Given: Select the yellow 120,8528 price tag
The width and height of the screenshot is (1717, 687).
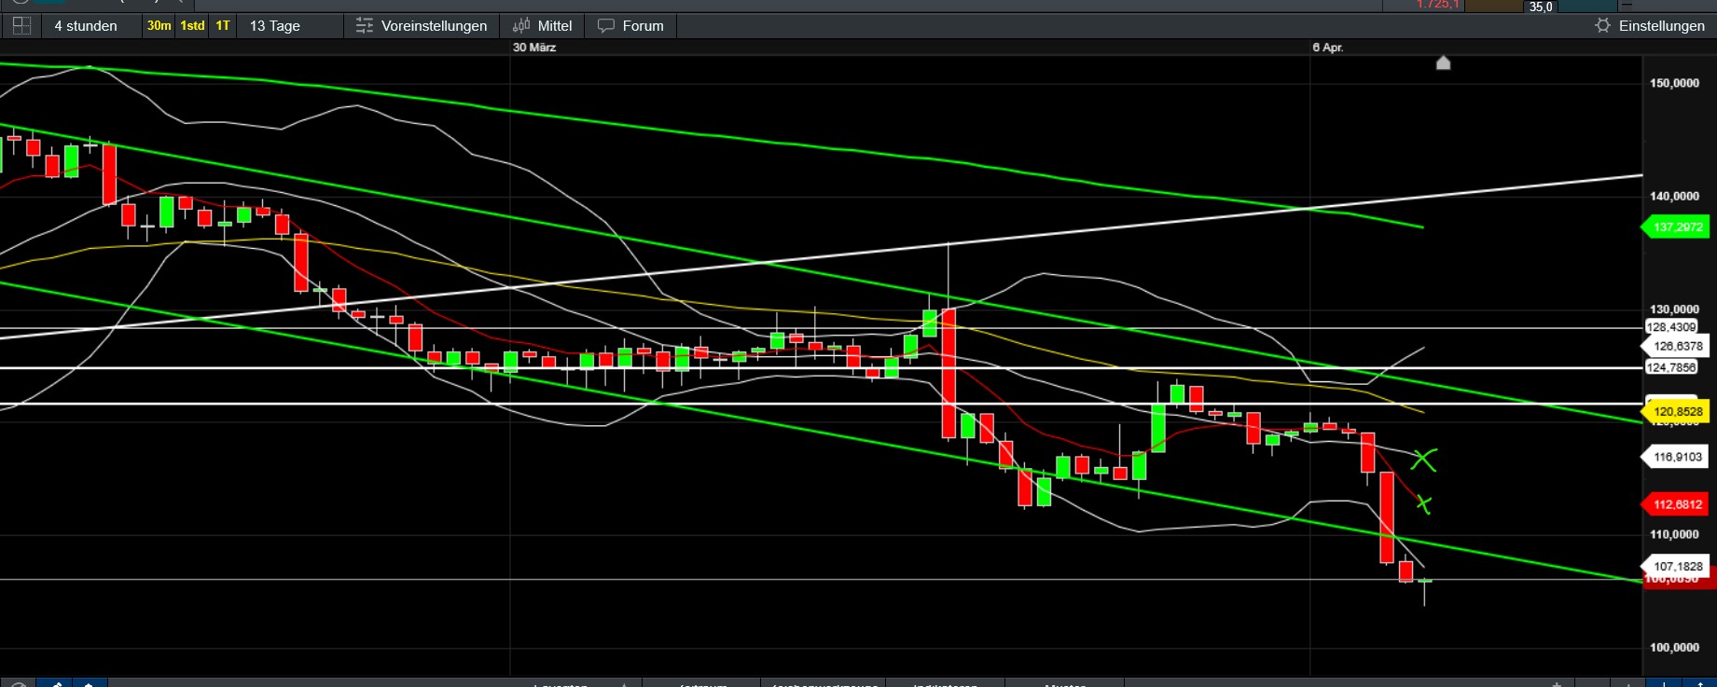Looking at the screenshot, I should pos(1678,411).
